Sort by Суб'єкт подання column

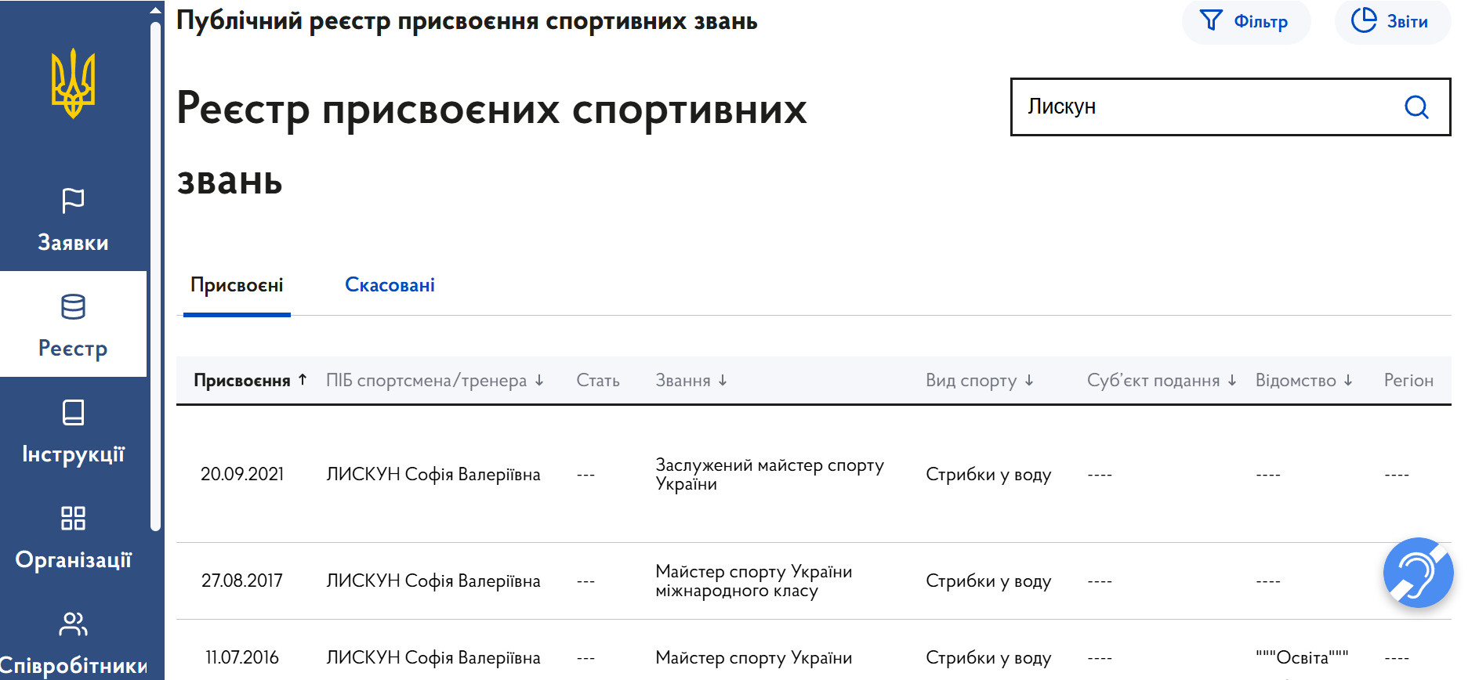pos(1161,381)
